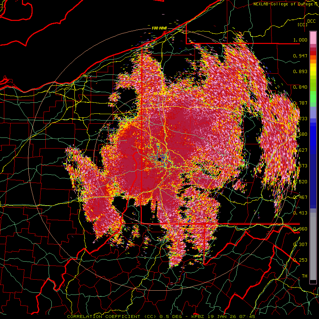Click the DCC label above the color scale
The image size is (319, 319).
(311, 21)
